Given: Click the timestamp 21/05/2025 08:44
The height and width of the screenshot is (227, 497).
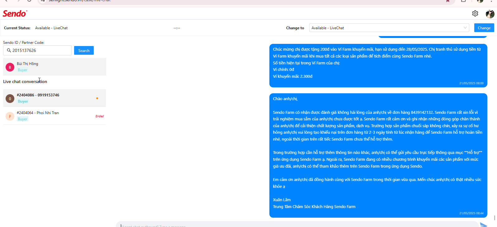Looking at the screenshot, I should point(471,213).
